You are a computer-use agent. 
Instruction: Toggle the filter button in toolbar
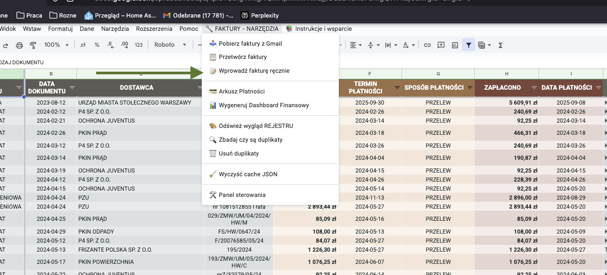click(468, 45)
